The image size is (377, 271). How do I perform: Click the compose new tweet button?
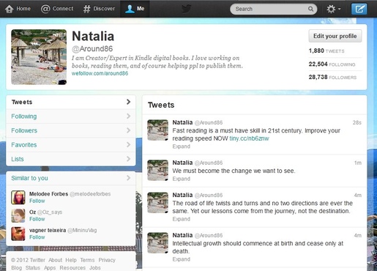coord(359,9)
